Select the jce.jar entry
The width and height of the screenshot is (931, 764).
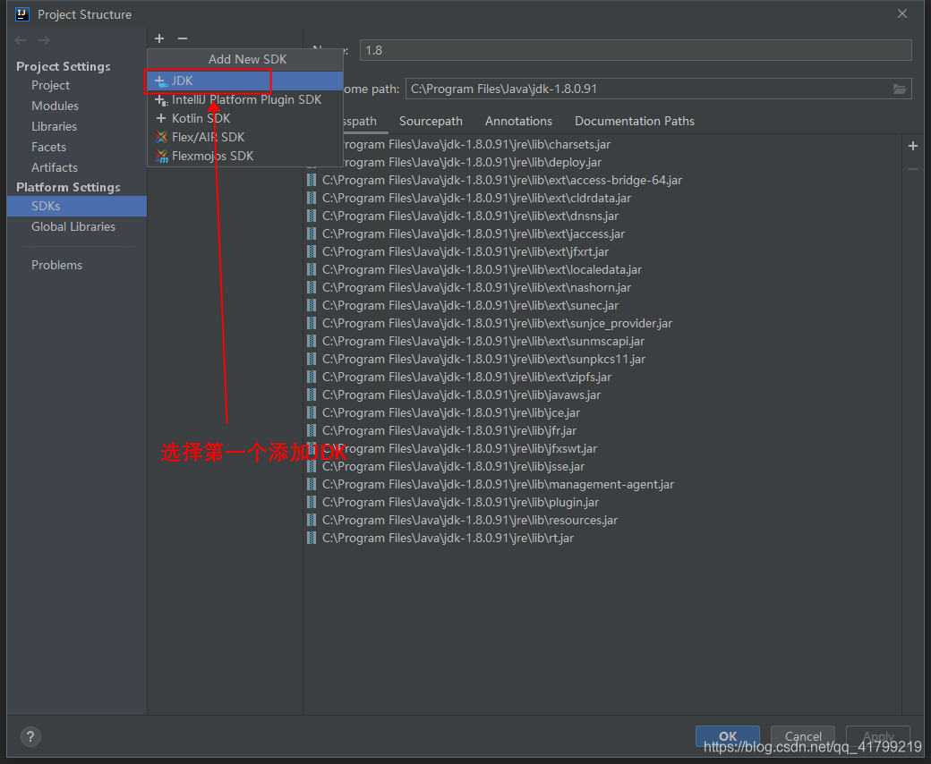coord(602,412)
